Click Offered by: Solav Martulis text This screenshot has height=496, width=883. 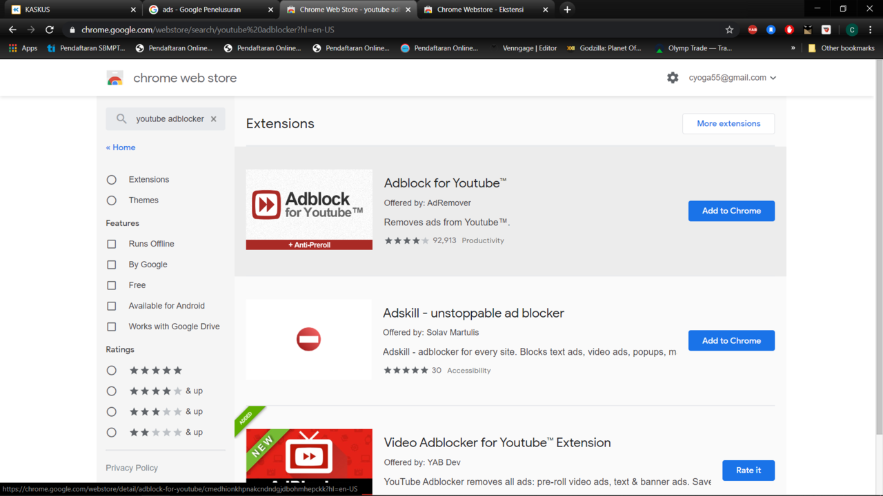point(431,332)
